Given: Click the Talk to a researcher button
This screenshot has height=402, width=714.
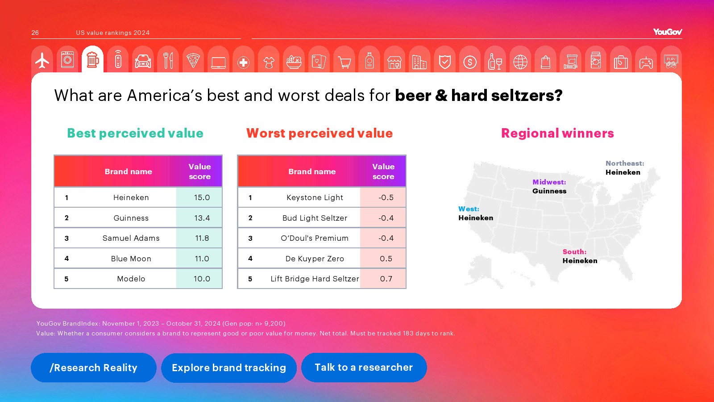Looking at the screenshot, I should coord(364,368).
